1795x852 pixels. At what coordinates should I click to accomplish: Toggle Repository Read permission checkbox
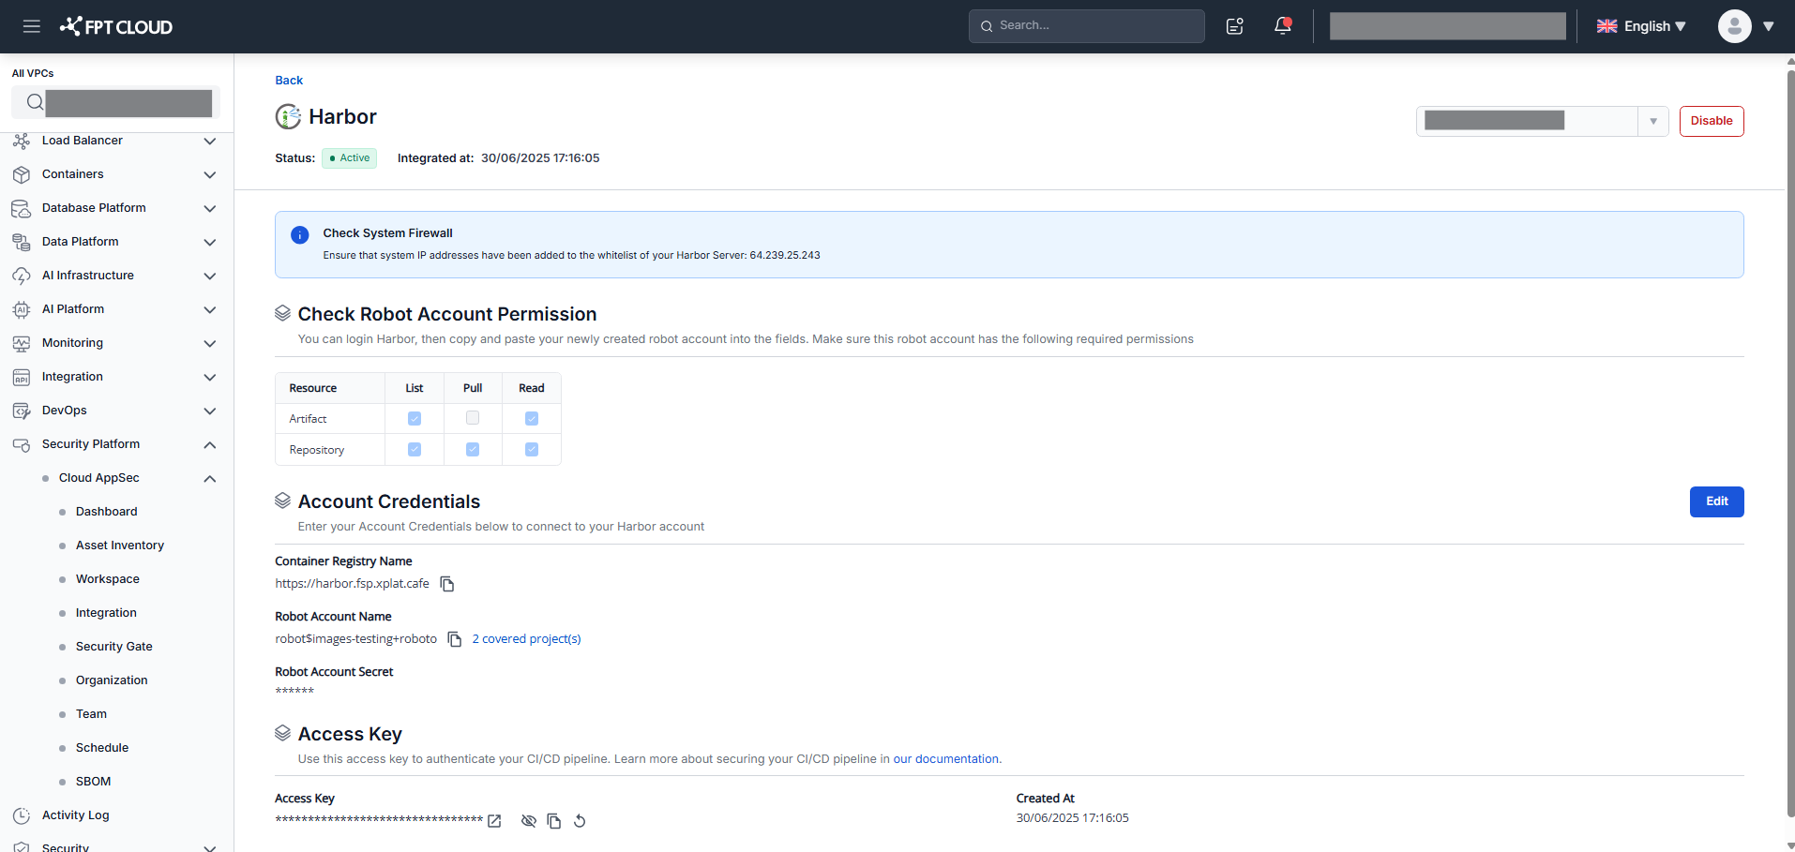click(532, 450)
